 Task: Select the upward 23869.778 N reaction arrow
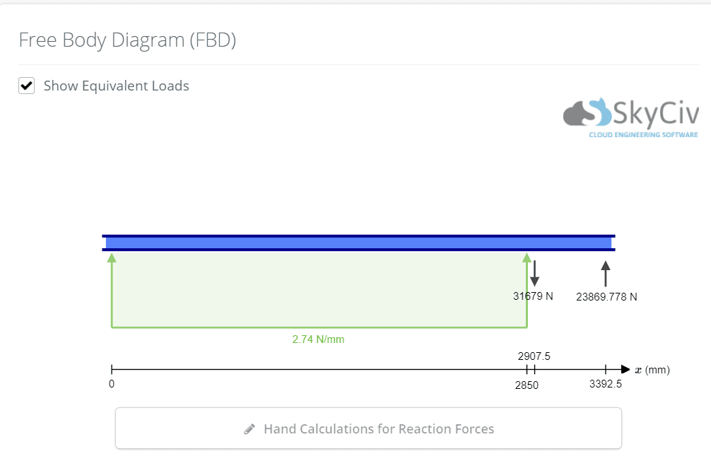tap(605, 274)
